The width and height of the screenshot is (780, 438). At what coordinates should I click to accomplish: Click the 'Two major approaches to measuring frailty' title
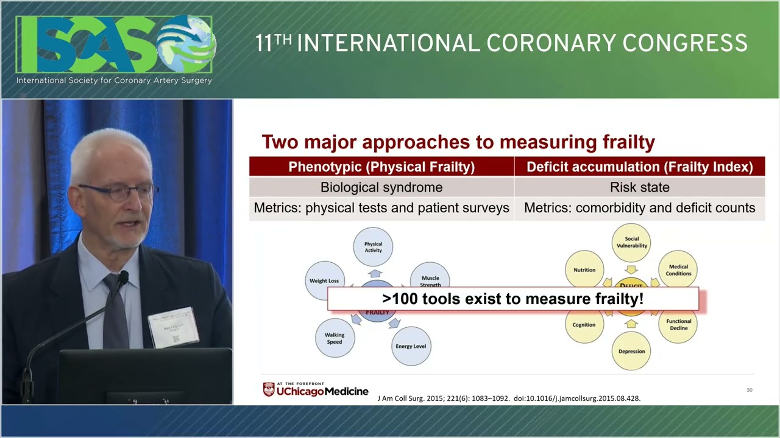(x=458, y=142)
